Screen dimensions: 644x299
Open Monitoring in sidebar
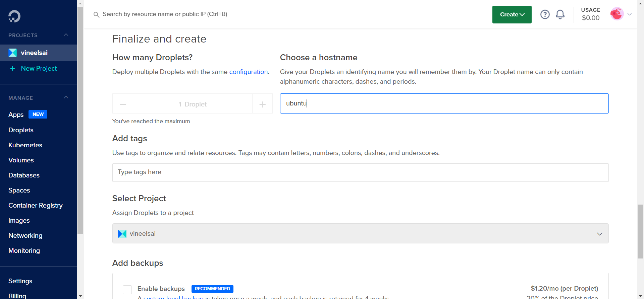(x=24, y=250)
